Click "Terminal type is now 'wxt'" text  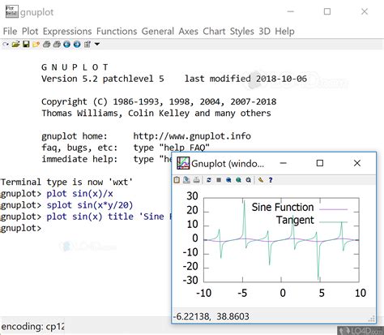[x=66, y=182]
